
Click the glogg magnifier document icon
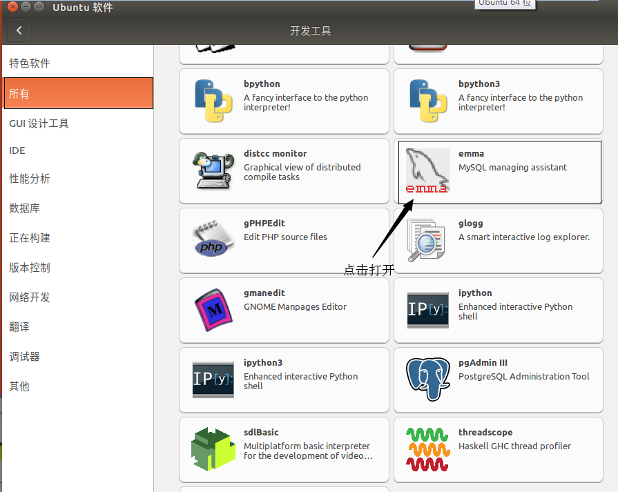(x=426, y=240)
